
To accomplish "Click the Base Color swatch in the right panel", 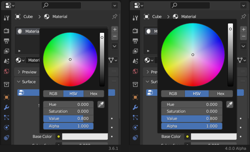I will click(213, 137).
